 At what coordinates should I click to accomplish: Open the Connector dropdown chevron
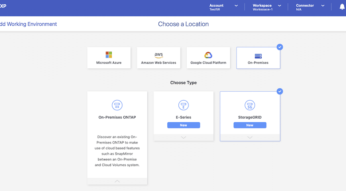click(x=322, y=6)
